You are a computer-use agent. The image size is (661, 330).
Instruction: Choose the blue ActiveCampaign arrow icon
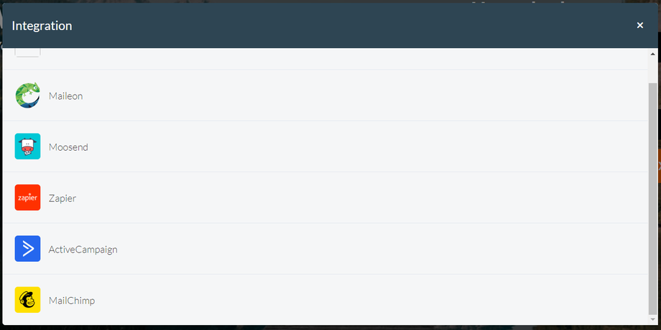[x=27, y=249]
